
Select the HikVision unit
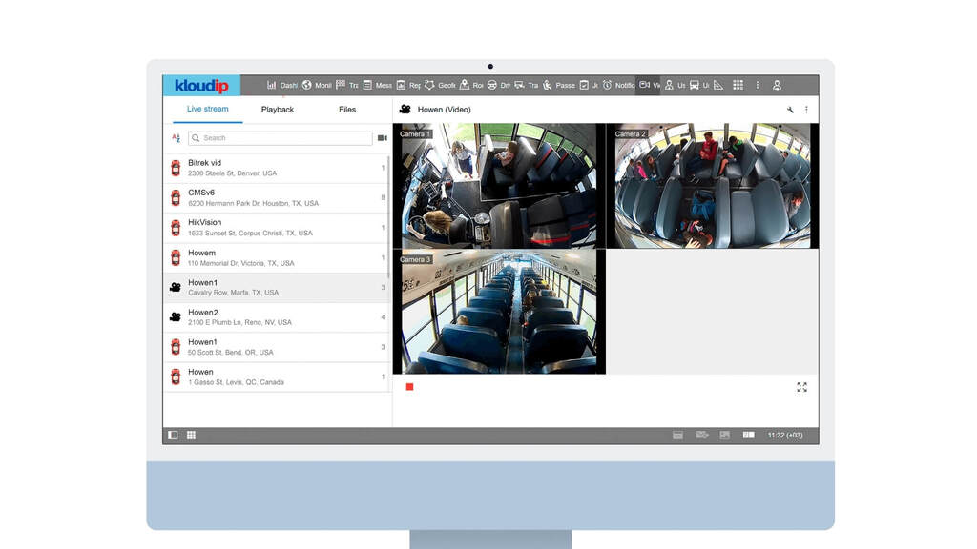pos(277,228)
